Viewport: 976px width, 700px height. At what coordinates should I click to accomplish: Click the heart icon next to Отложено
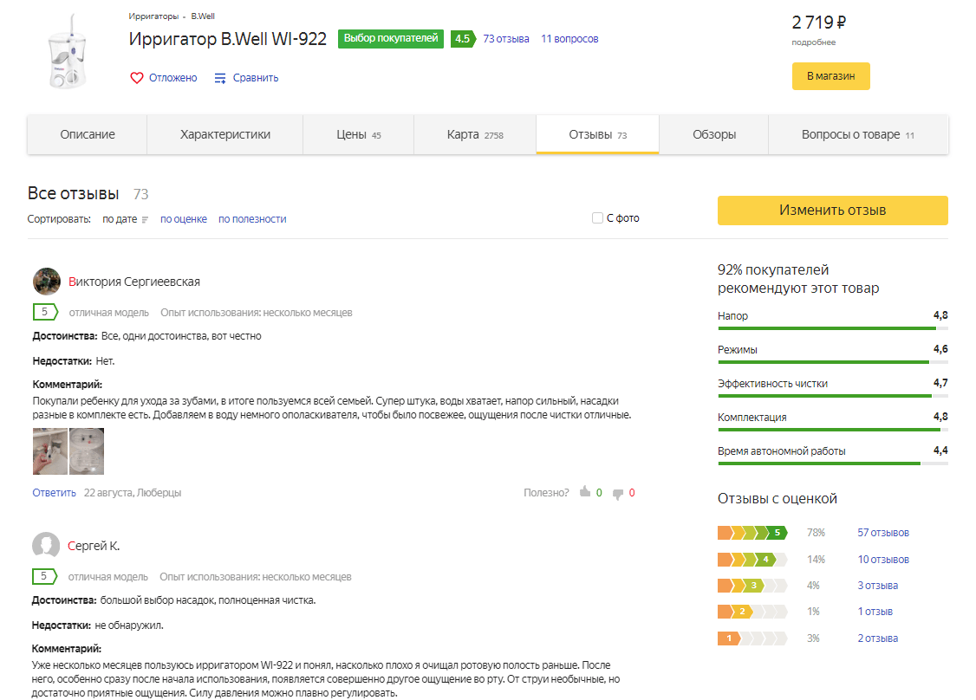(x=136, y=78)
